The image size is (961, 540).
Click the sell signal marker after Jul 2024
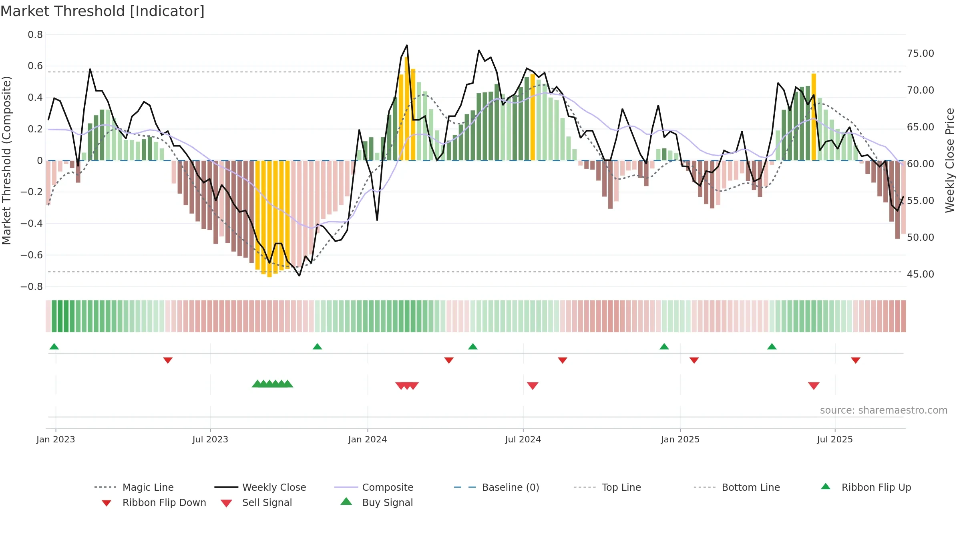[533, 386]
